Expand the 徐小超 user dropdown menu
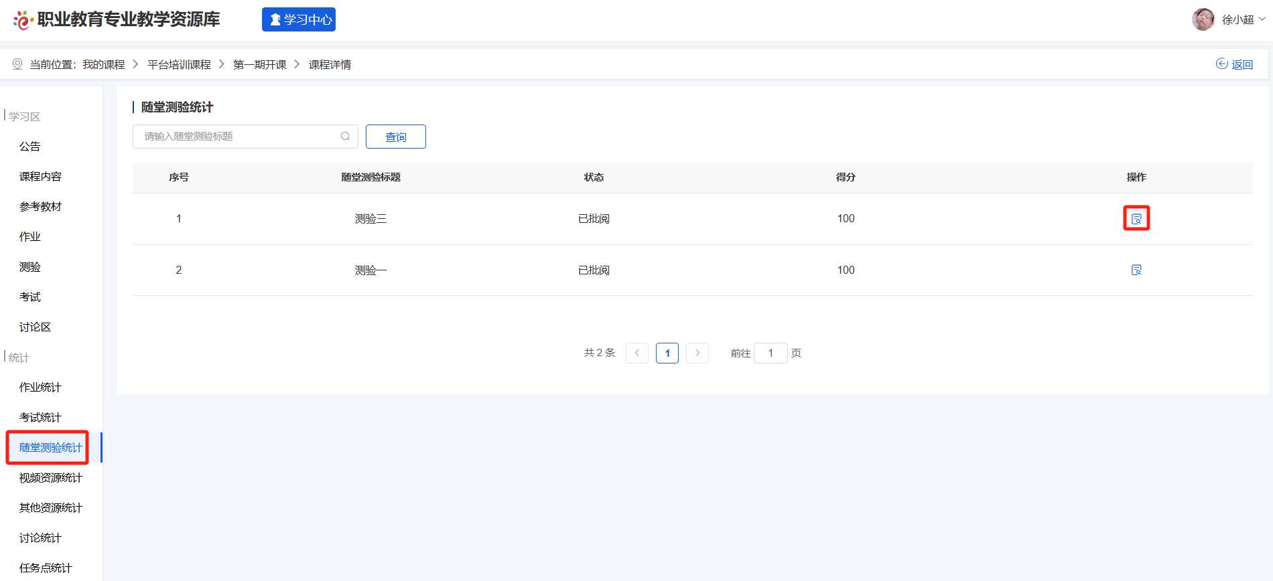Viewport: 1273px width, 581px height. click(1262, 19)
